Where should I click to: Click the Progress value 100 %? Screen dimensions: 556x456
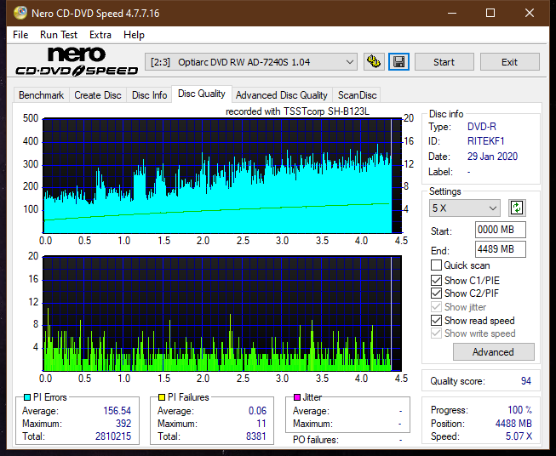(520, 410)
